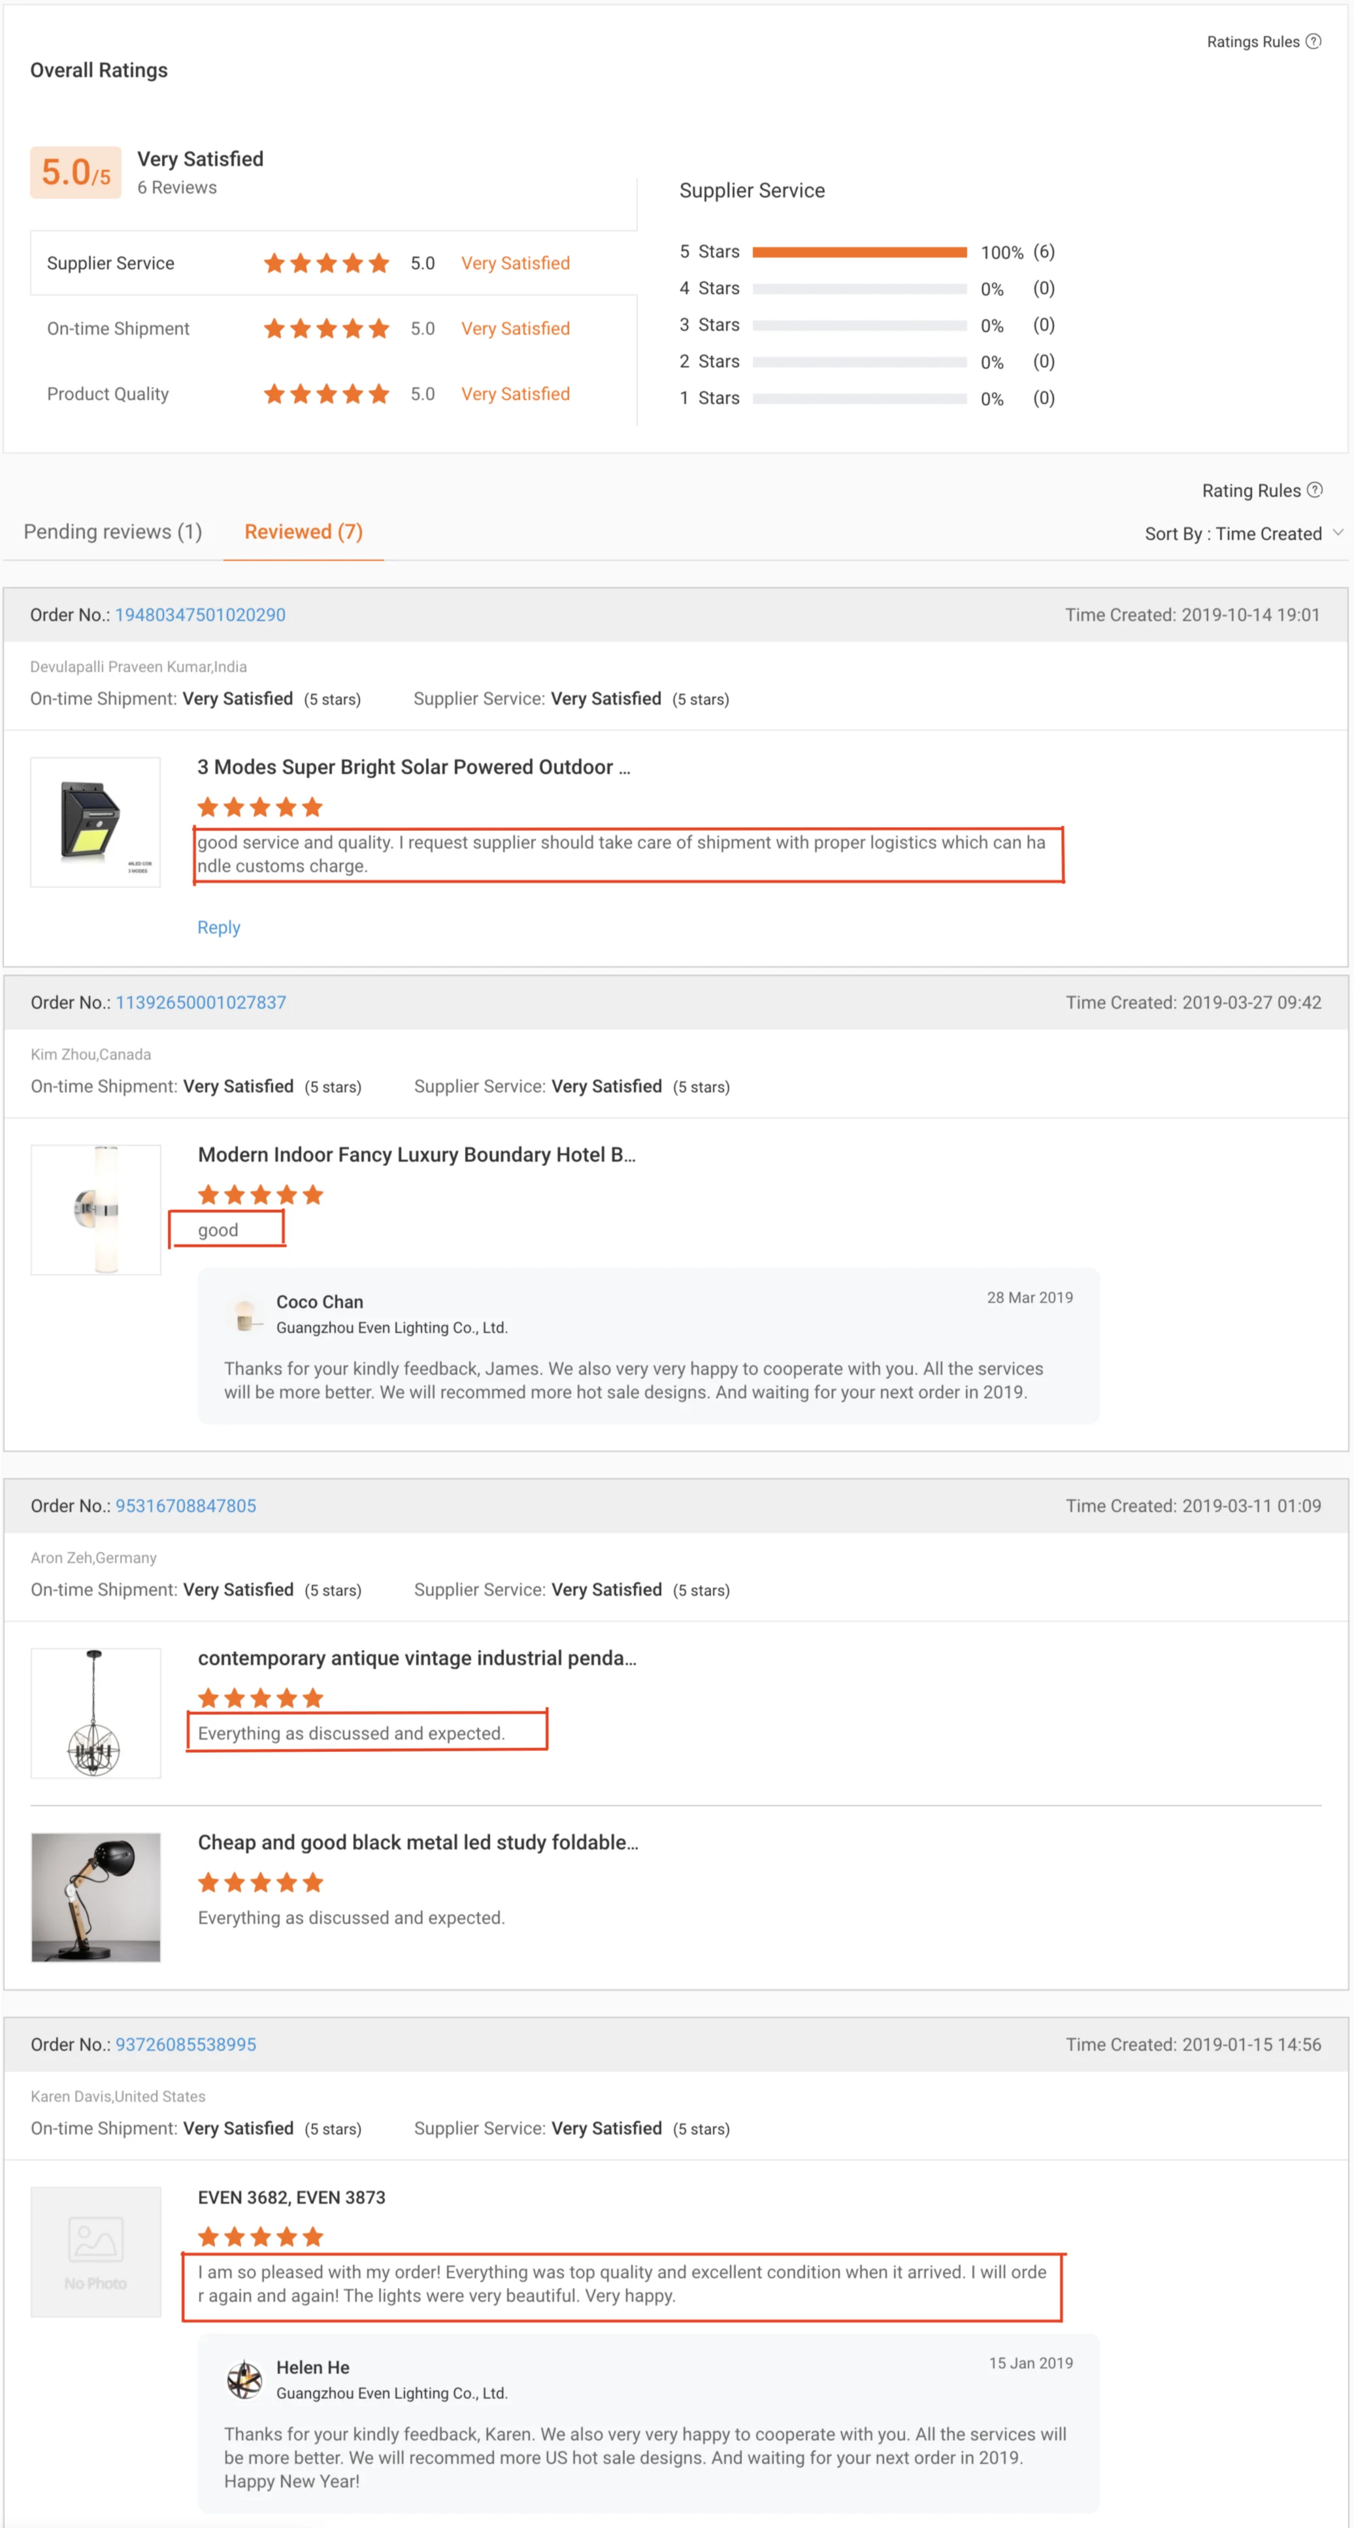Click the Product Quality star rating icons

point(325,394)
